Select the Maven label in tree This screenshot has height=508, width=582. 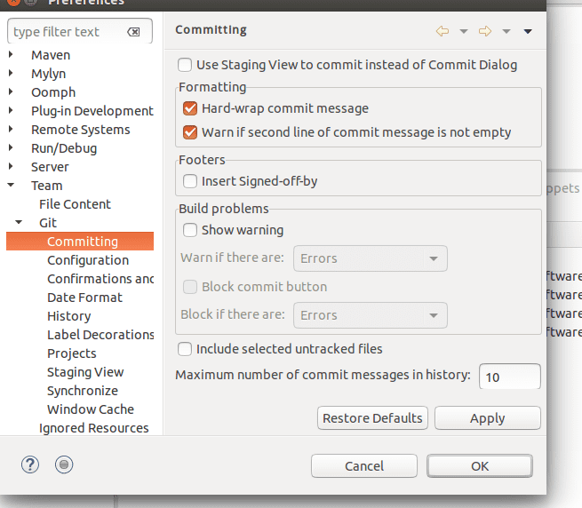tap(51, 55)
